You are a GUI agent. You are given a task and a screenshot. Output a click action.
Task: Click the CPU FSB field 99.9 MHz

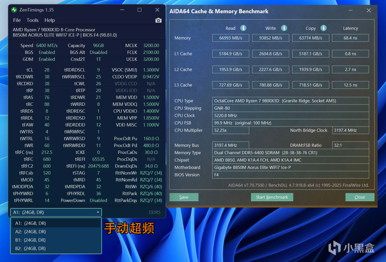point(291,123)
